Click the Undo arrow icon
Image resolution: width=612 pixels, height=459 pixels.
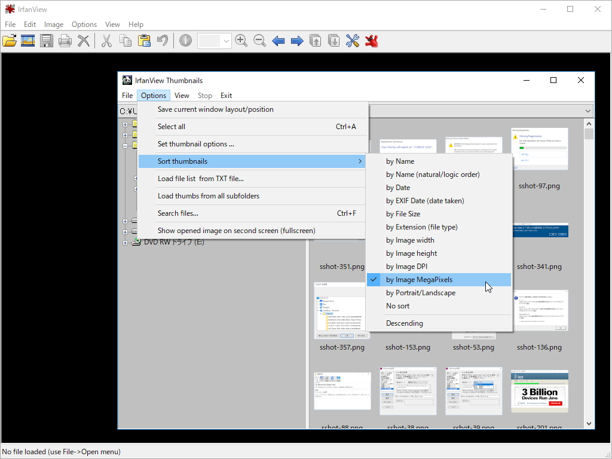(x=163, y=41)
